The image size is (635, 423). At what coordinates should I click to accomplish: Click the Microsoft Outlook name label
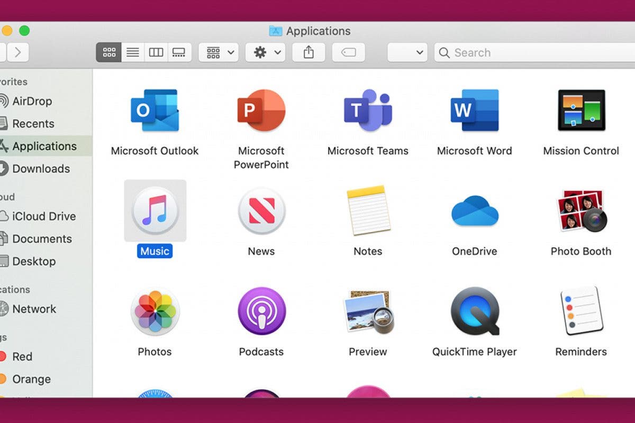[x=155, y=151]
